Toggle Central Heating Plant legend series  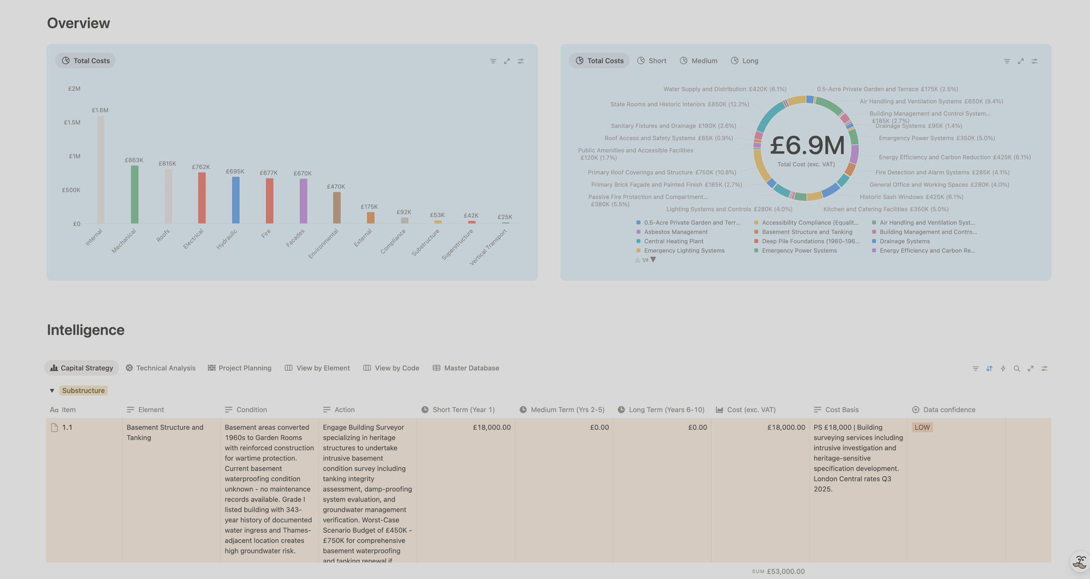(x=673, y=241)
